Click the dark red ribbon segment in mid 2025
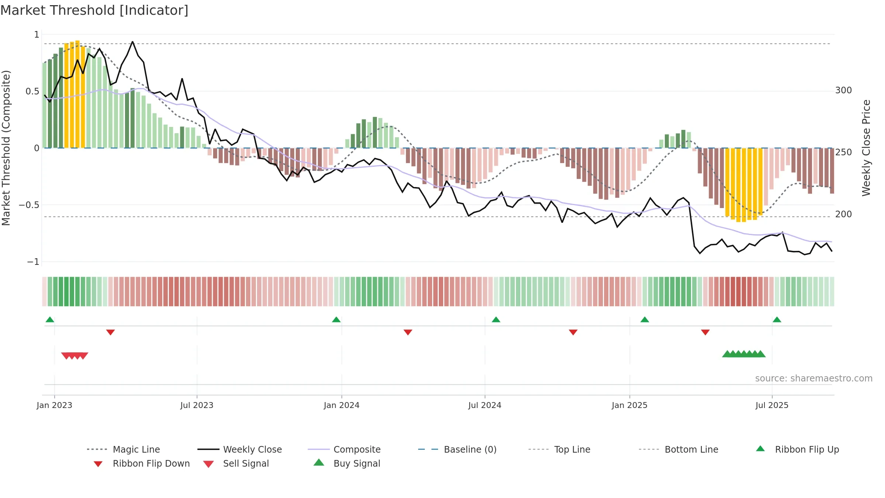The height and width of the screenshot is (498, 885). (738, 291)
